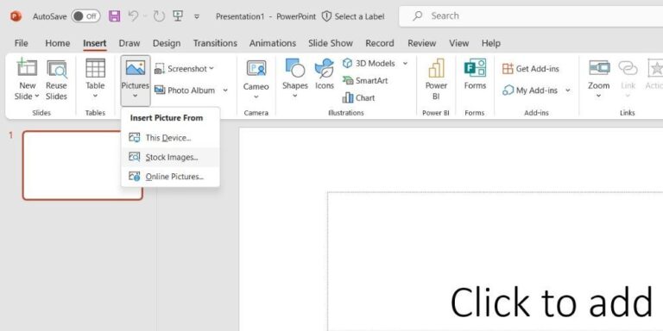Click the Icons illustration button
The height and width of the screenshot is (331, 663).
point(325,74)
